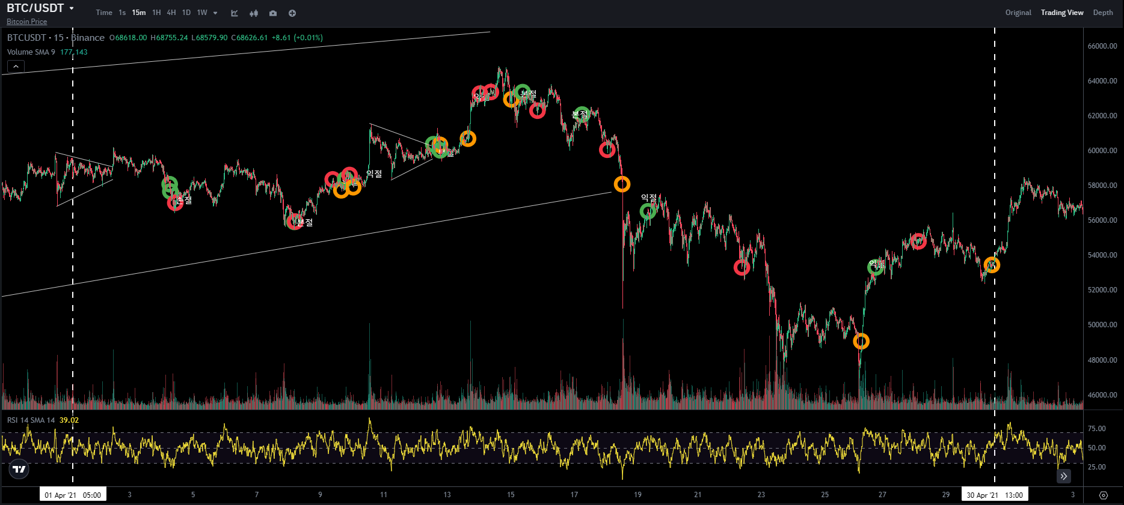This screenshot has width=1124, height=505.
Task: Switch chart to 4H interval
Action: coord(171,13)
